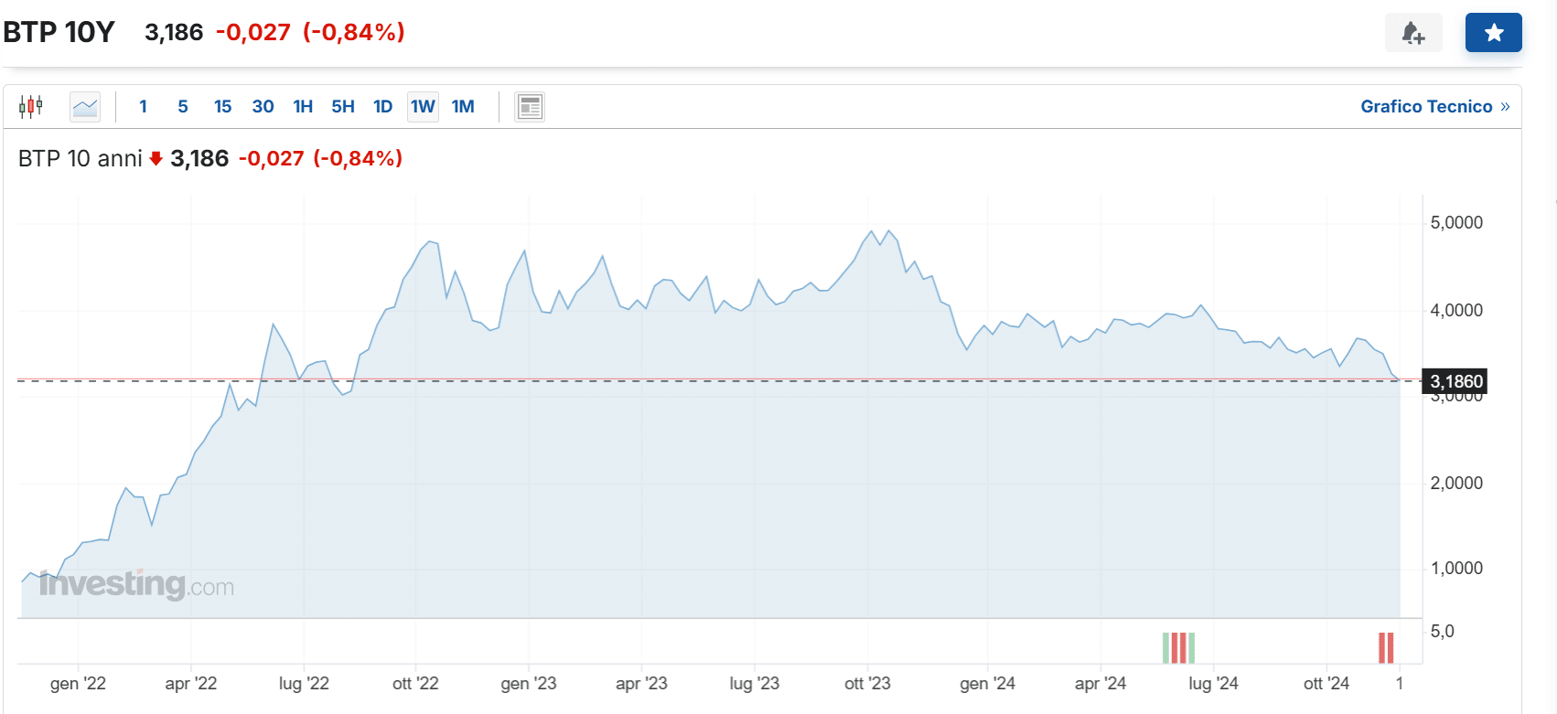The image size is (1557, 714).
Task: Select the 1D timeframe
Action: coord(382,107)
